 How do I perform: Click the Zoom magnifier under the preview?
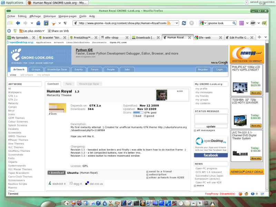tap(53, 114)
